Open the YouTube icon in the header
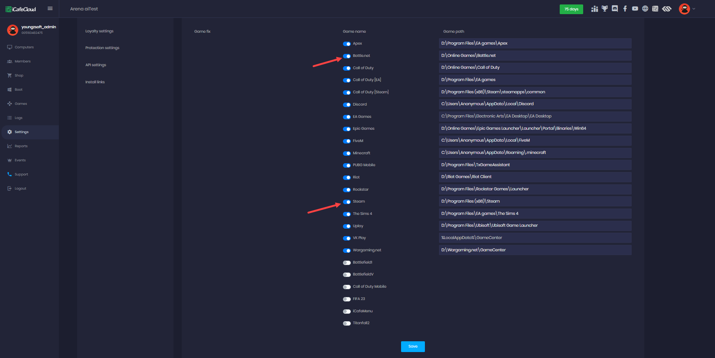The image size is (715, 358). point(635,9)
